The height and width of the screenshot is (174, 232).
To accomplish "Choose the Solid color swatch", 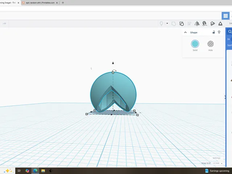I will point(195,44).
